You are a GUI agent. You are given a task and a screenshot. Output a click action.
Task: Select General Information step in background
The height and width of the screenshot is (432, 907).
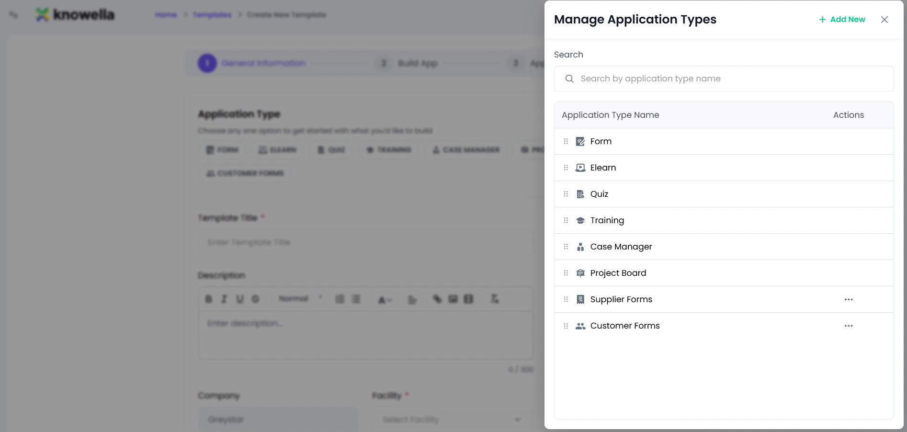tap(252, 63)
